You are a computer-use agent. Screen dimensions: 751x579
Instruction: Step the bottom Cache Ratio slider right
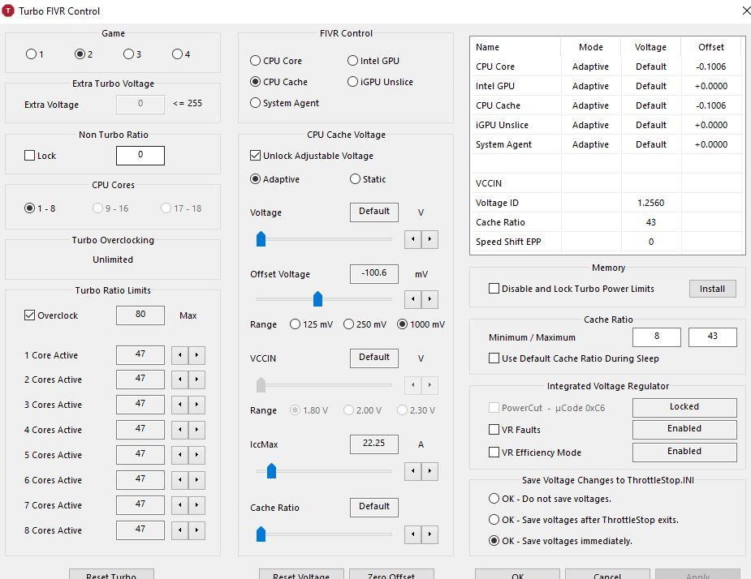click(429, 534)
